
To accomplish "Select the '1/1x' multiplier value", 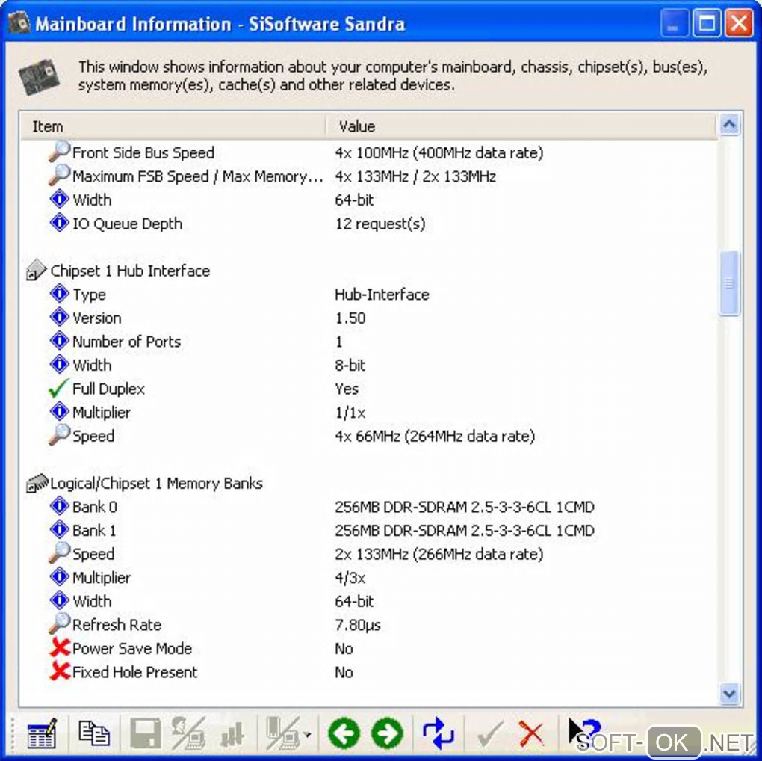I will 350,413.
